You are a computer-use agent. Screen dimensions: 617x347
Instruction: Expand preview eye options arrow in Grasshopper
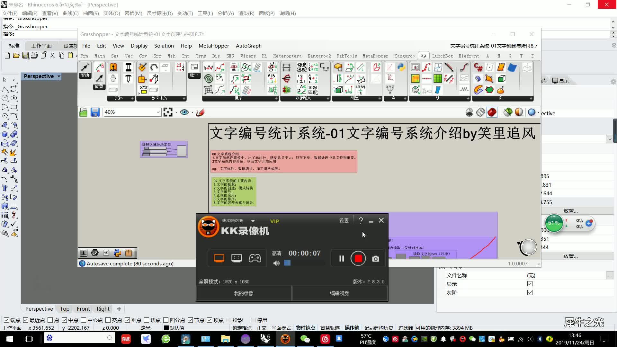tap(192, 112)
